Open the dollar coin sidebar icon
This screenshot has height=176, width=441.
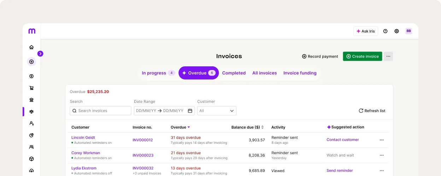[x=31, y=76]
